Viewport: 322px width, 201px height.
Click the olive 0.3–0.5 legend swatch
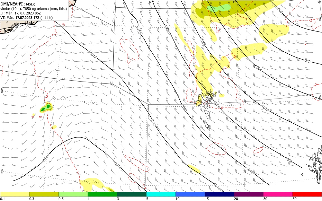pos(44,194)
